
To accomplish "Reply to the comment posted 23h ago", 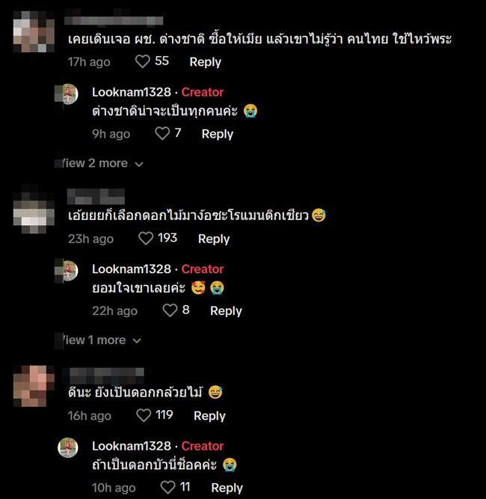I will point(214,239).
